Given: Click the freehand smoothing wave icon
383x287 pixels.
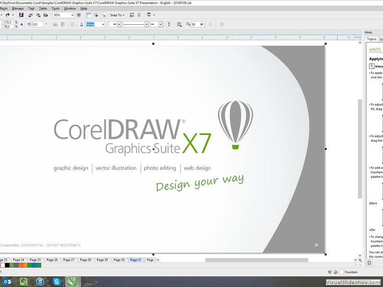Looking at the screenshot, I should pyautogui.click(x=188, y=24).
